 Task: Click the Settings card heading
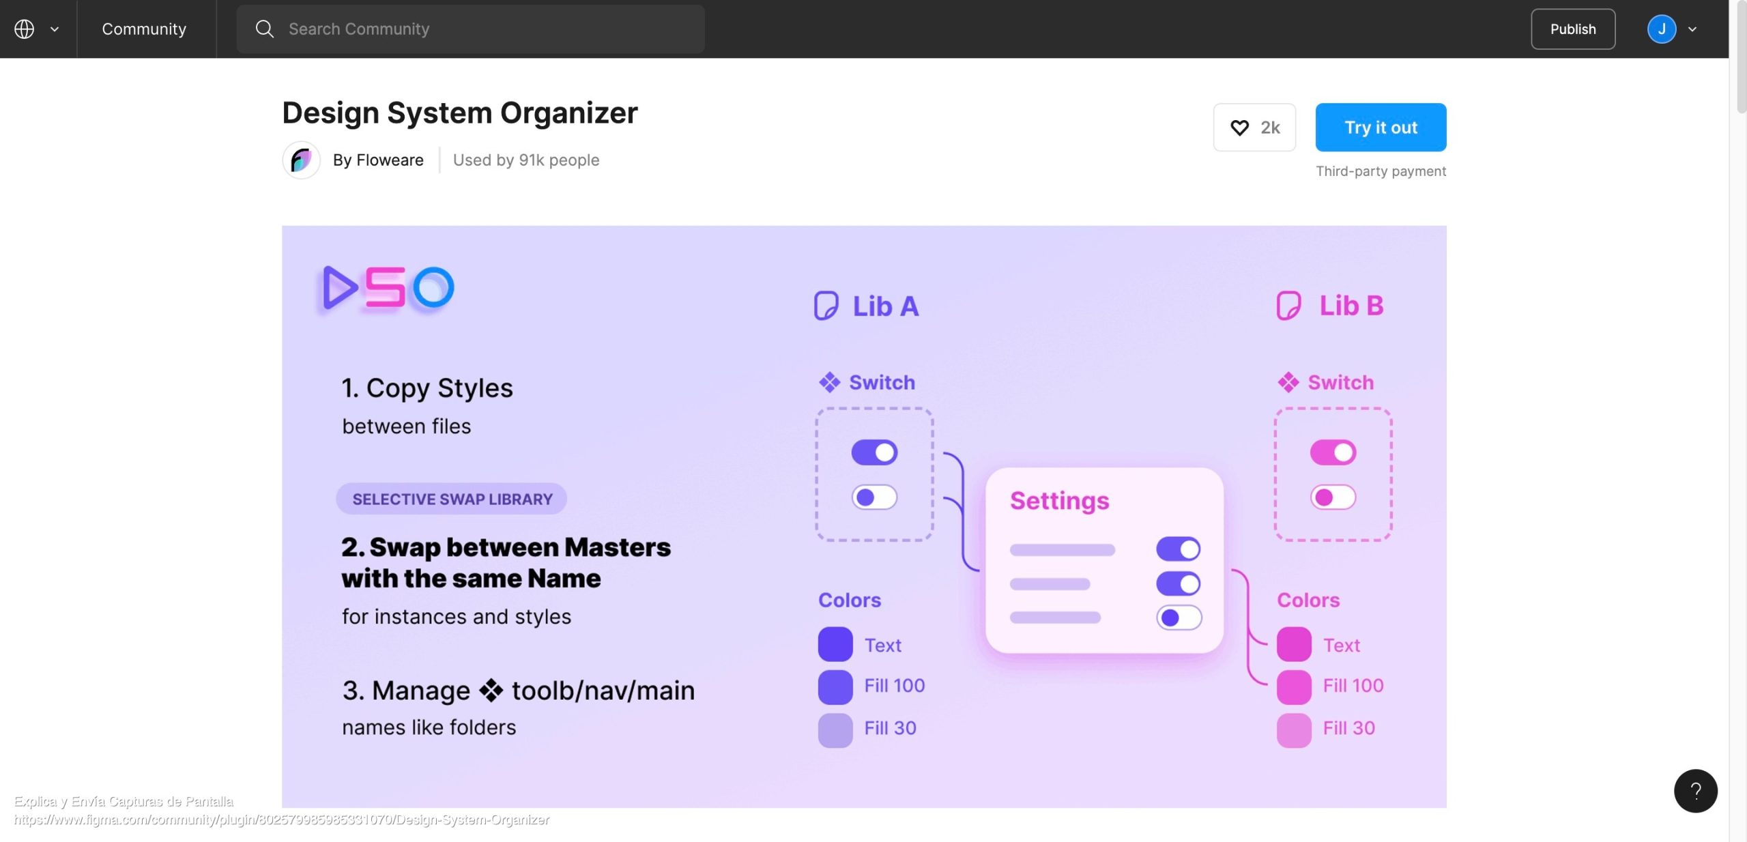click(1059, 501)
